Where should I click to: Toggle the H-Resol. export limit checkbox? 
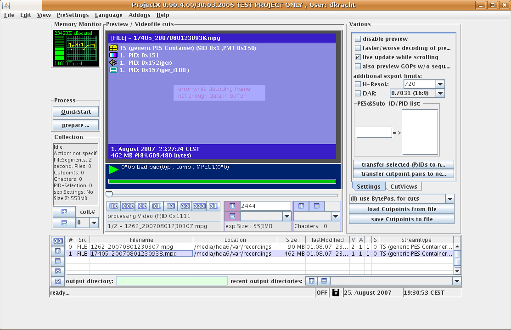point(358,84)
